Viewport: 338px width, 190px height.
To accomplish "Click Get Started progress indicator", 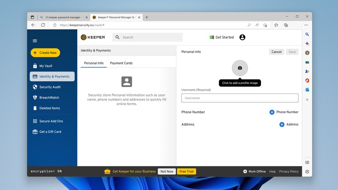I will 222,37.
